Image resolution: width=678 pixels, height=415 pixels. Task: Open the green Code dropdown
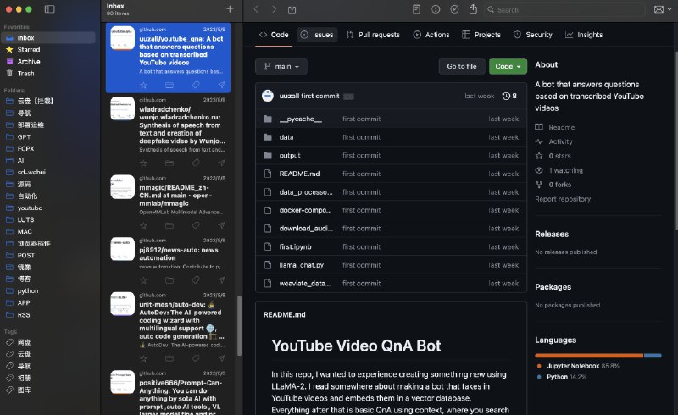[x=508, y=66]
